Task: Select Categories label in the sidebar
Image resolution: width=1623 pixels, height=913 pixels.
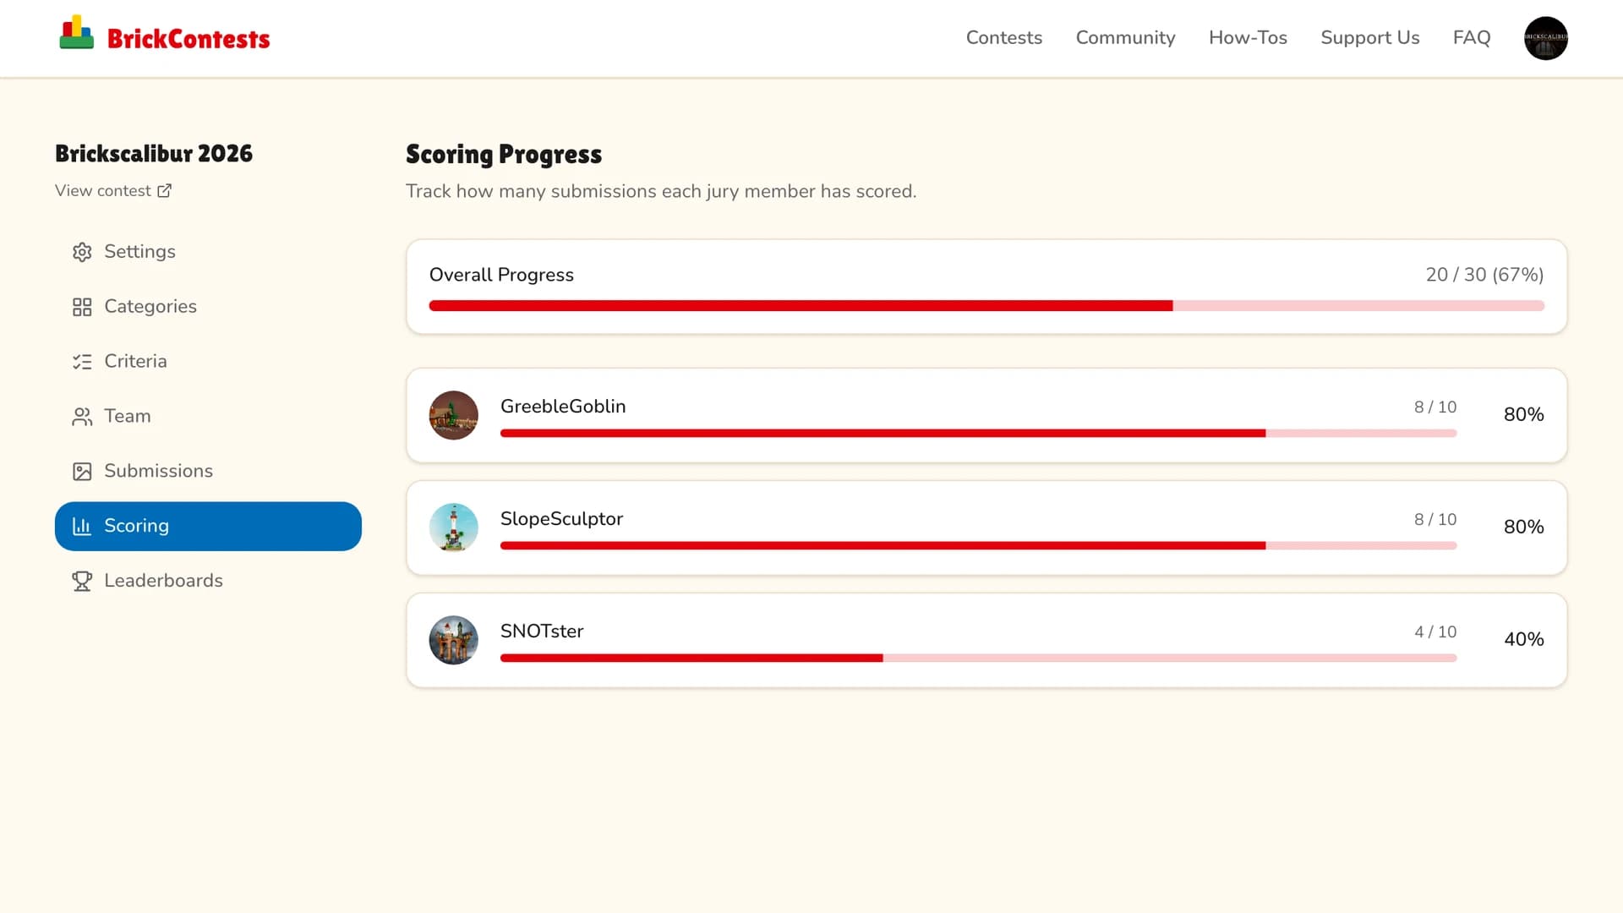Action: 150,307
